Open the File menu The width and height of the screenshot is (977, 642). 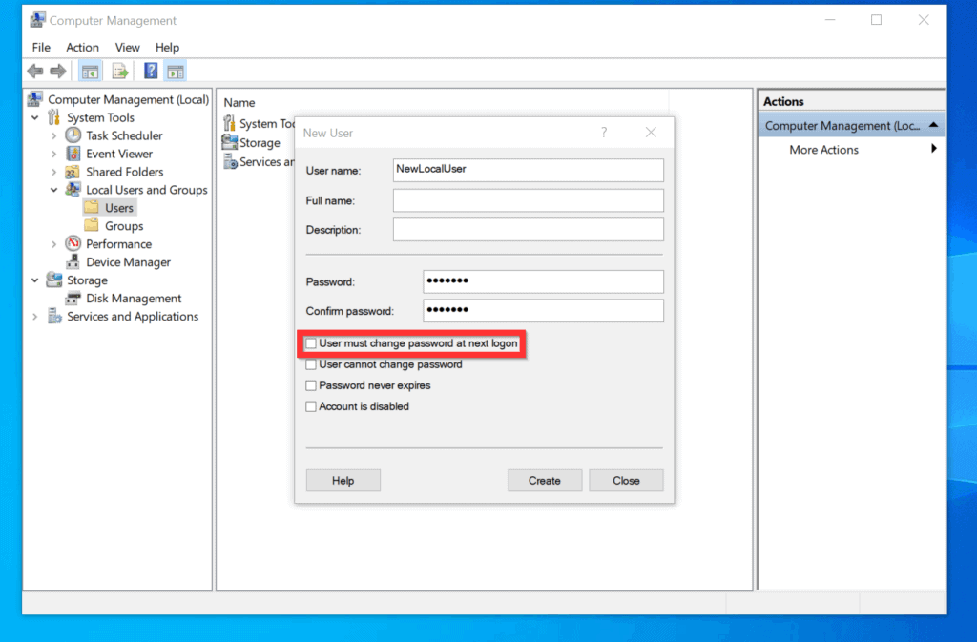pyautogui.click(x=41, y=48)
